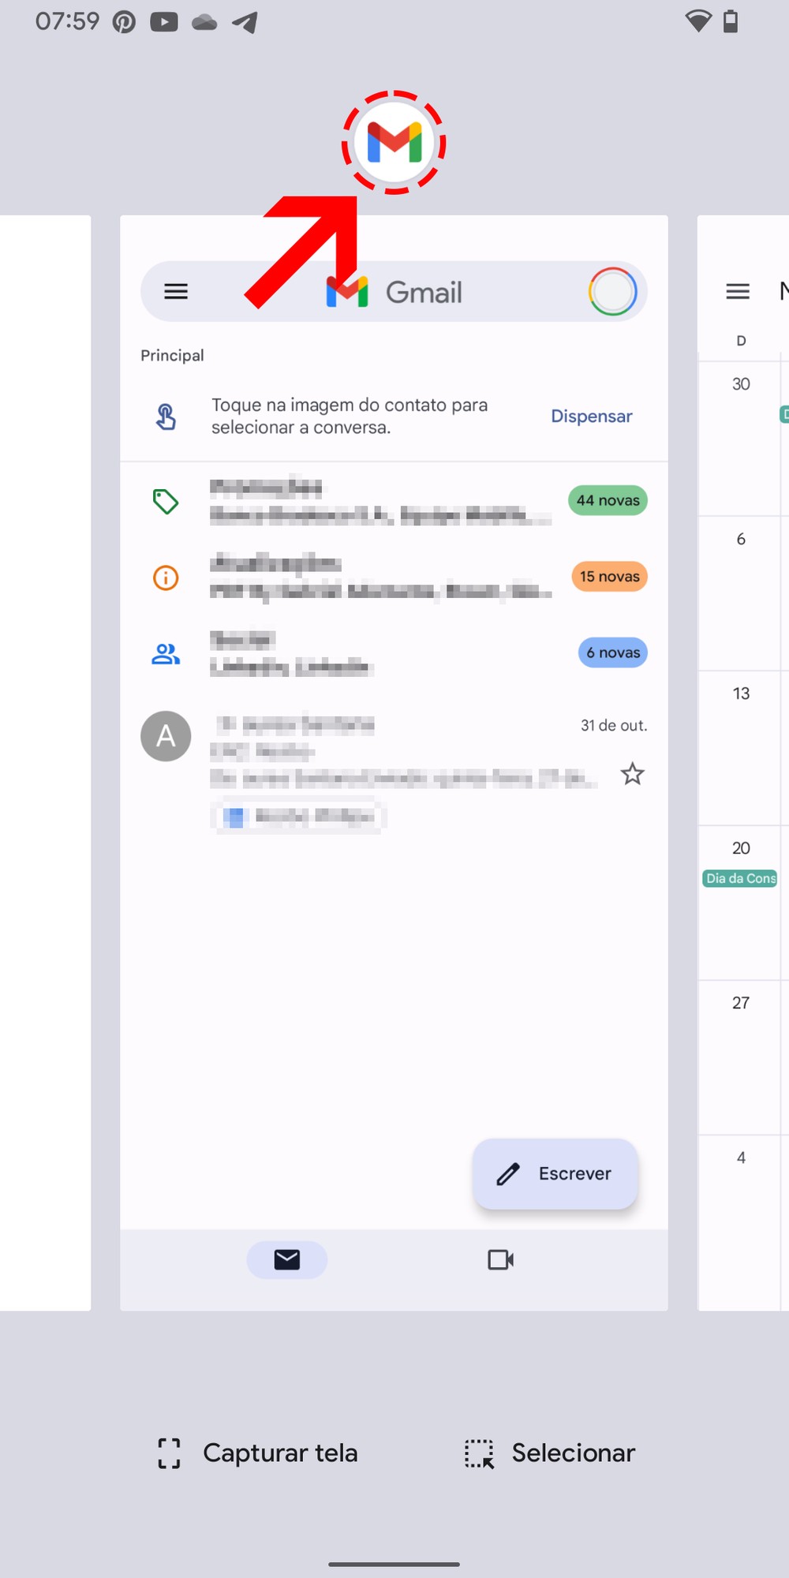The image size is (789, 1578).
Task: Switch to the Mail tab
Action: click(x=287, y=1260)
